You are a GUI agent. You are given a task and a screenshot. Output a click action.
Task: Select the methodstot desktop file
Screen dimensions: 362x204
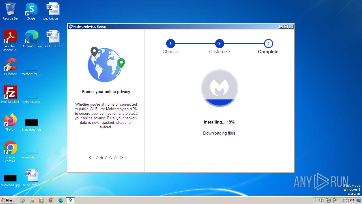click(x=31, y=69)
